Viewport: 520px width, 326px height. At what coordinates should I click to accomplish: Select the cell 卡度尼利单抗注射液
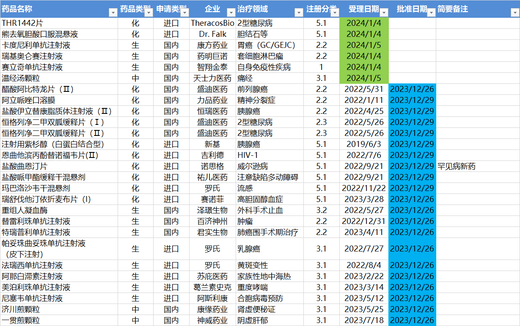click(x=59, y=45)
